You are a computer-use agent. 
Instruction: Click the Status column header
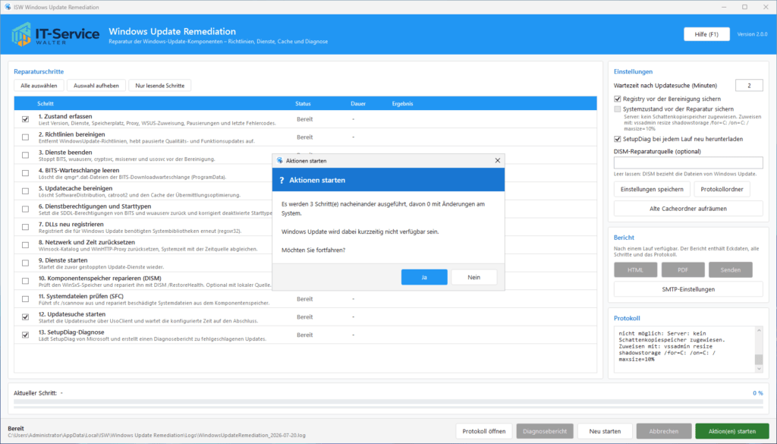[303, 103]
